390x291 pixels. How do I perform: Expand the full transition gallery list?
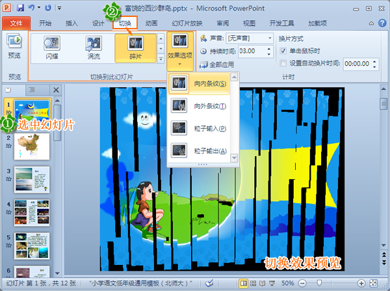point(161,59)
